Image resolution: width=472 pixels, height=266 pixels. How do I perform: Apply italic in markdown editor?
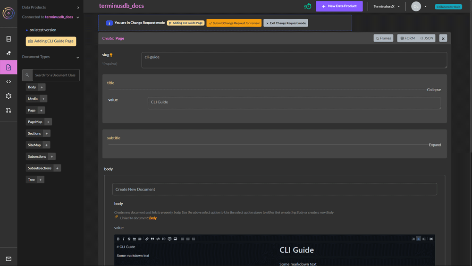[x=123, y=239]
